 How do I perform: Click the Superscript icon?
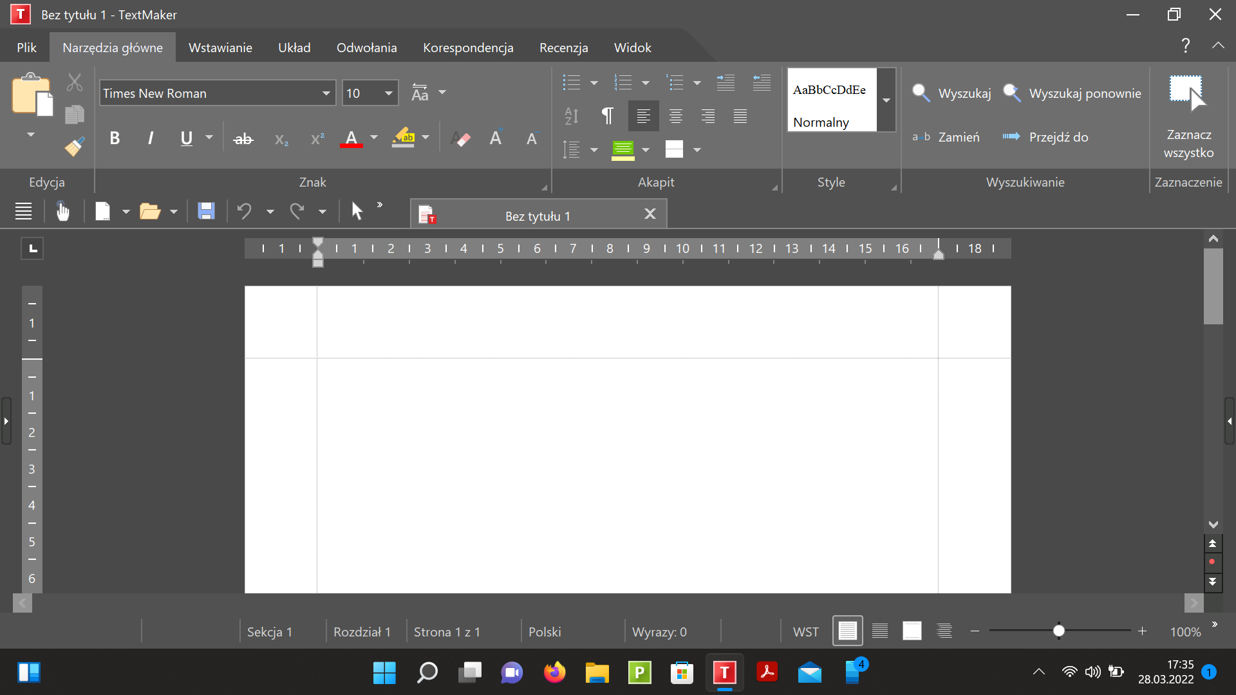coord(317,139)
